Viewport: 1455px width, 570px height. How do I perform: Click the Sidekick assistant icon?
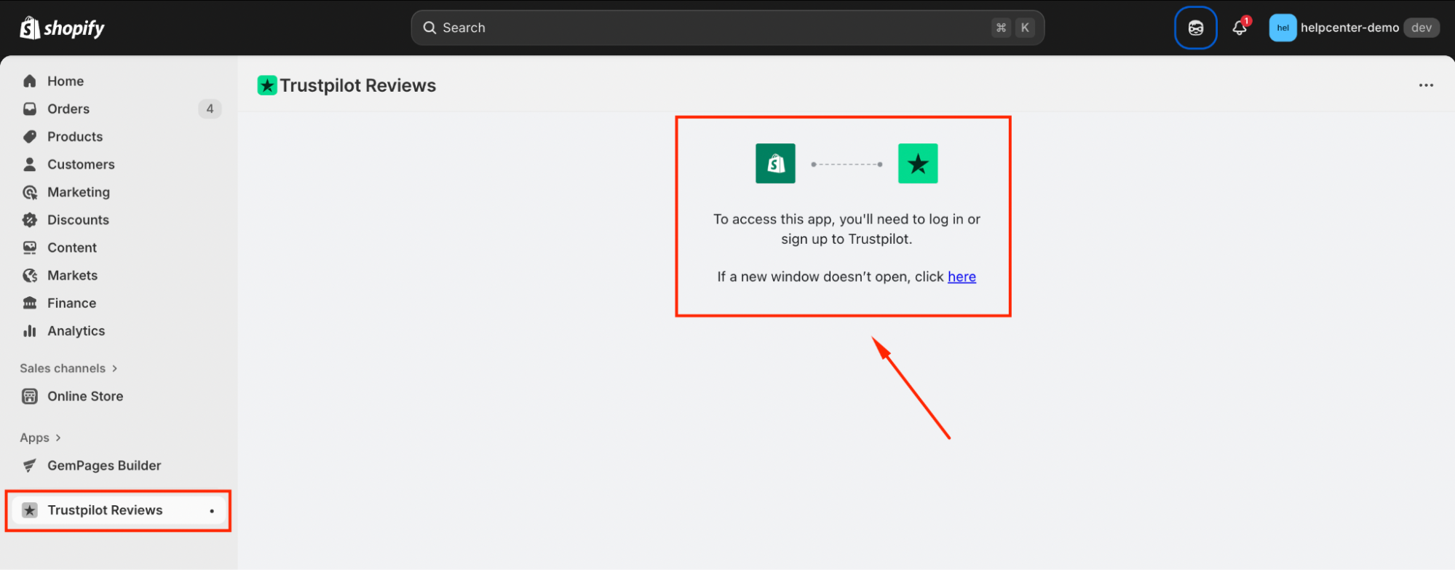(x=1195, y=28)
